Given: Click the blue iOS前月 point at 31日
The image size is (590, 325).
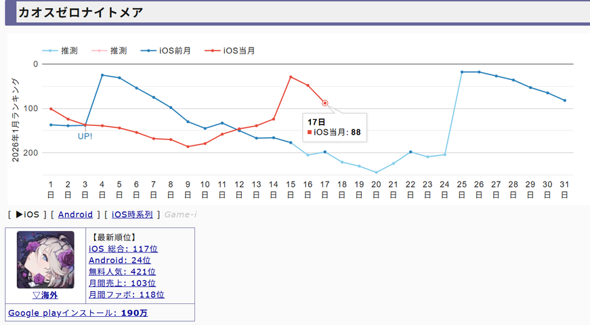Looking at the screenshot, I should point(564,100).
